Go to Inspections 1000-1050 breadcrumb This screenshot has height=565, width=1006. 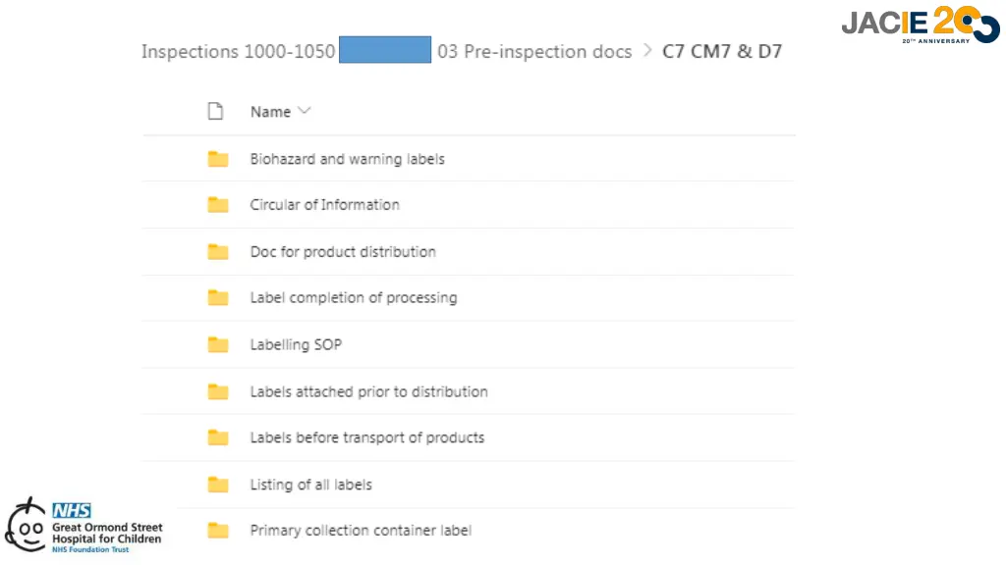pos(238,51)
